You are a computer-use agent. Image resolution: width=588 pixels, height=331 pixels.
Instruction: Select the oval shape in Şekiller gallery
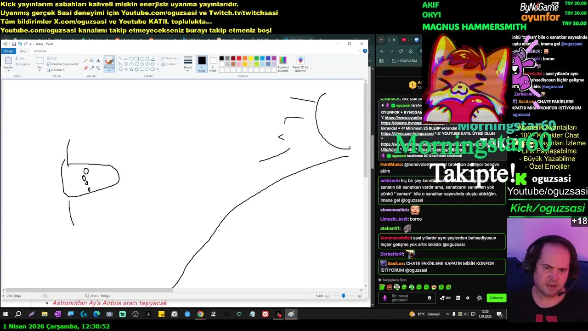(131, 59)
